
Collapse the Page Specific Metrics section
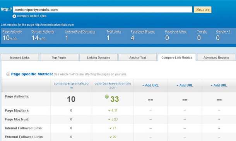click(8, 74)
